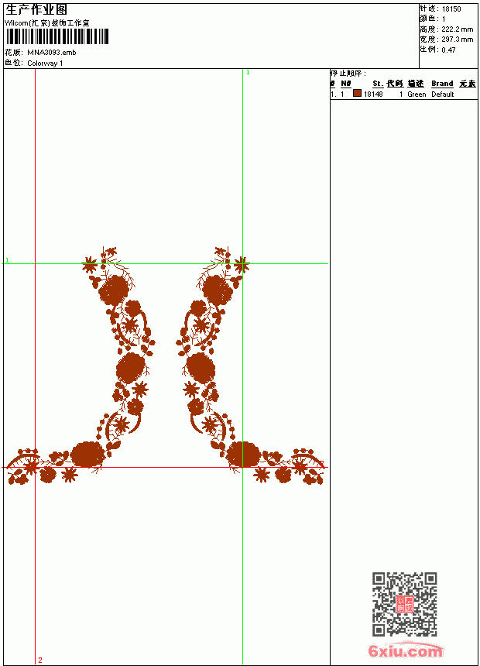The height and width of the screenshot is (666, 480).
Task: Click the barcode under the studio name
Action: 57,36
